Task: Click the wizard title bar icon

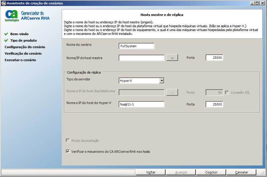Action: pyautogui.click(x=4, y=3)
